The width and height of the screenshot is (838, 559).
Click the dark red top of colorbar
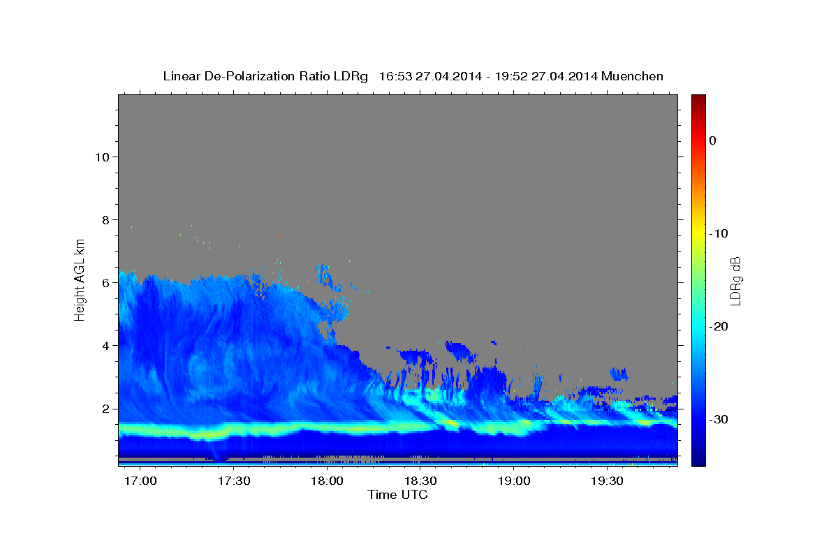coord(698,99)
